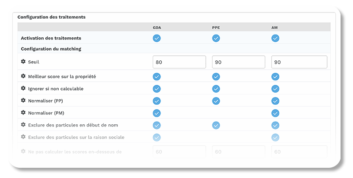353x178 pixels.
Task: Click the Seuil input field for PPE
Action: [239, 62]
